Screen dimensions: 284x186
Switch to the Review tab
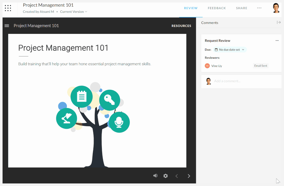point(191,8)
